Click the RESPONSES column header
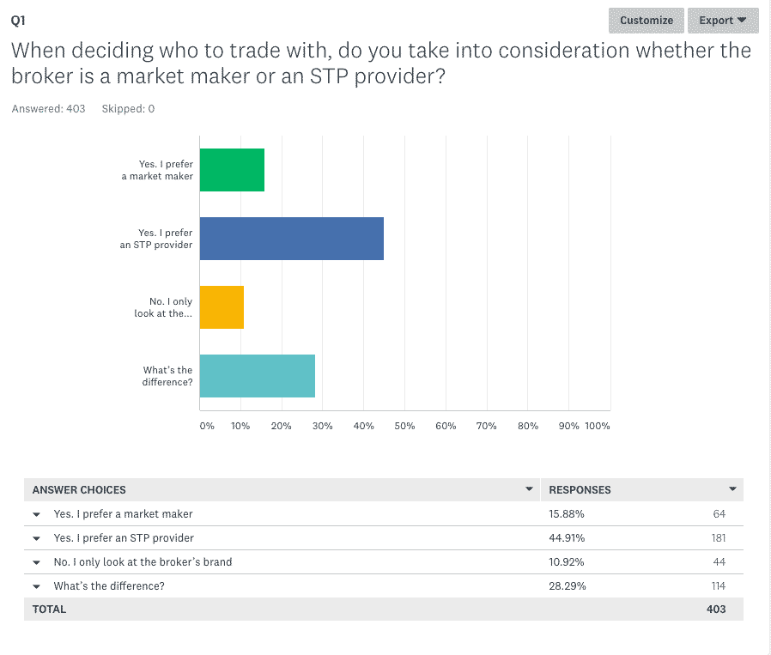Image resolution: width=771 pixels, height=655 pixels. pos(580,490)
